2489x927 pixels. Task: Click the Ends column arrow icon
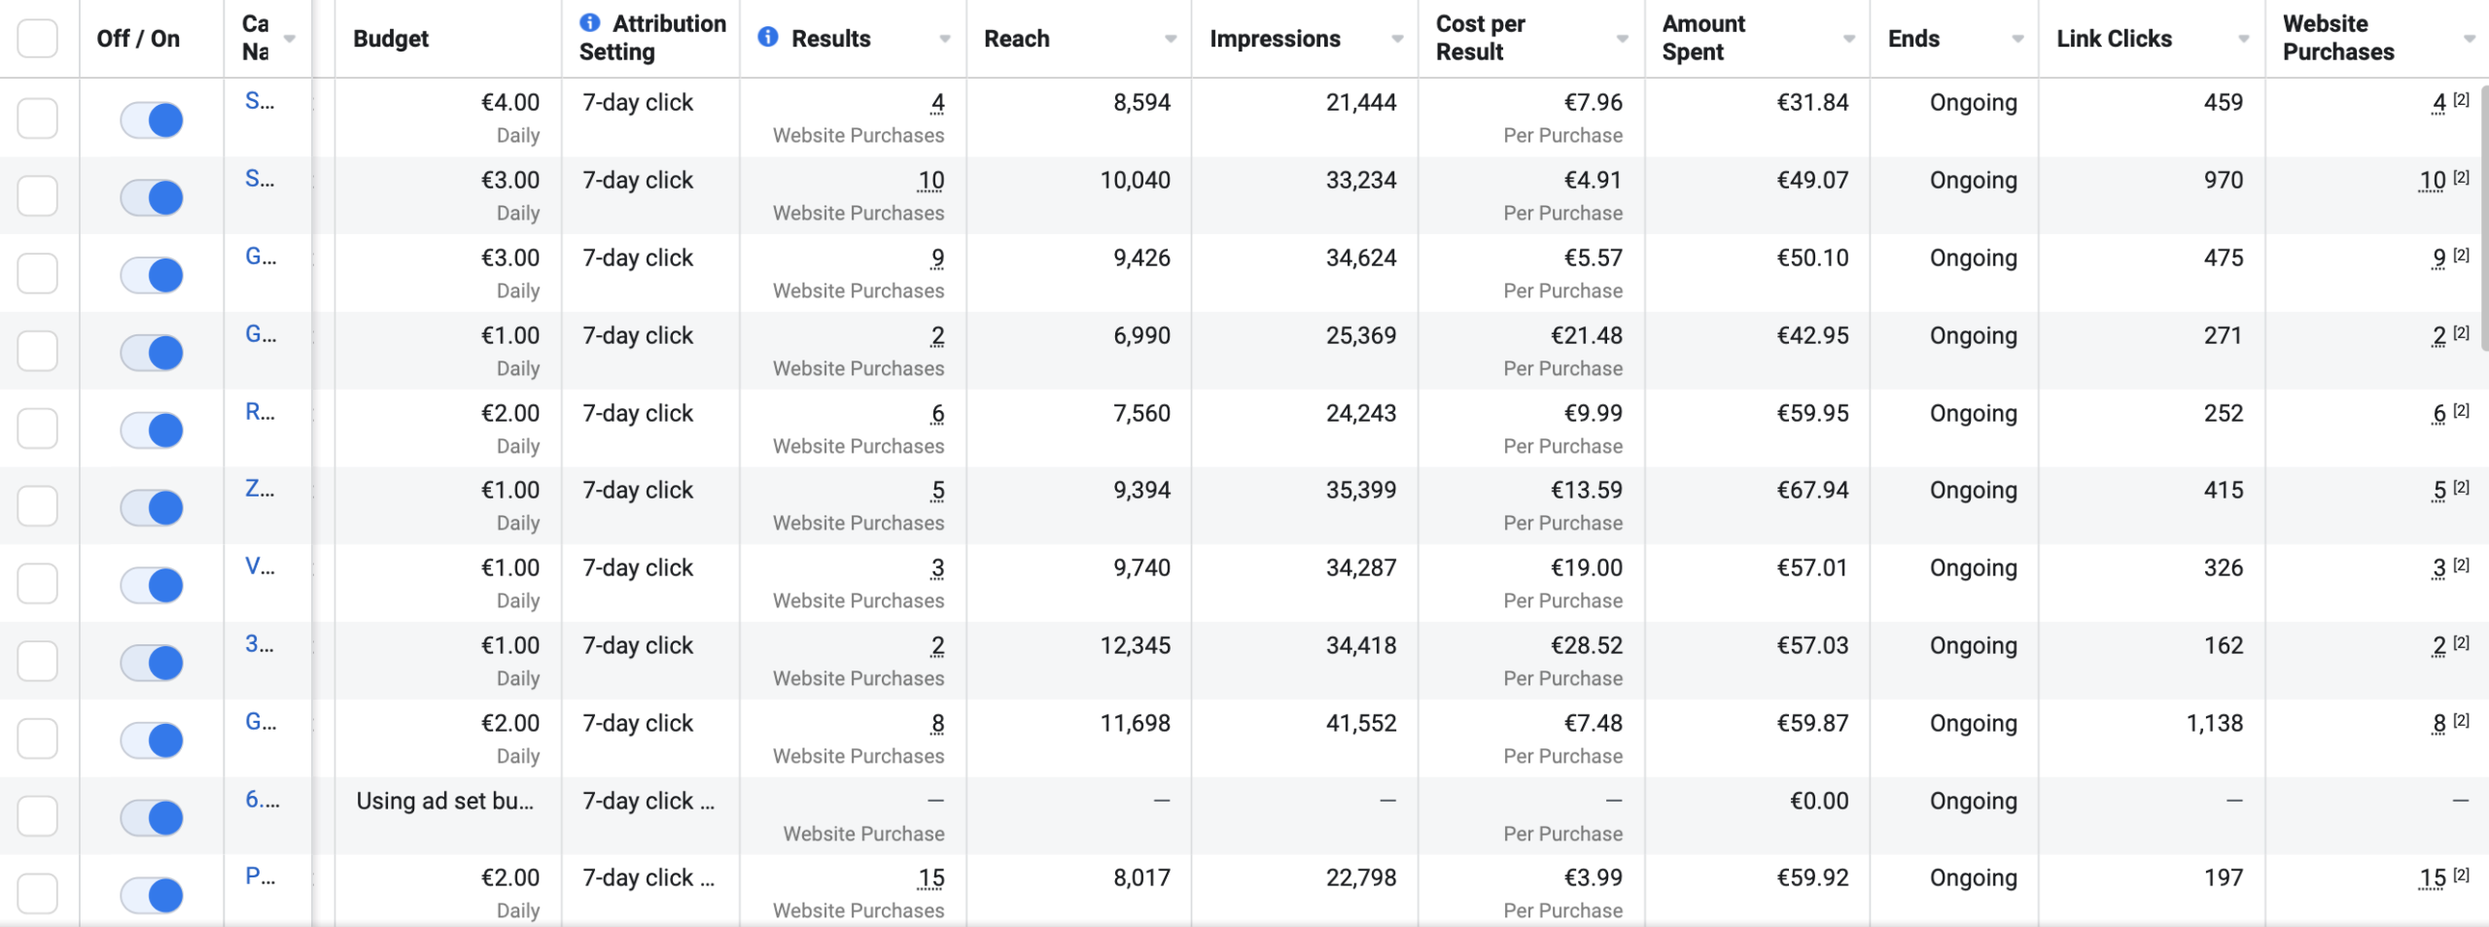click(2017, 39)
